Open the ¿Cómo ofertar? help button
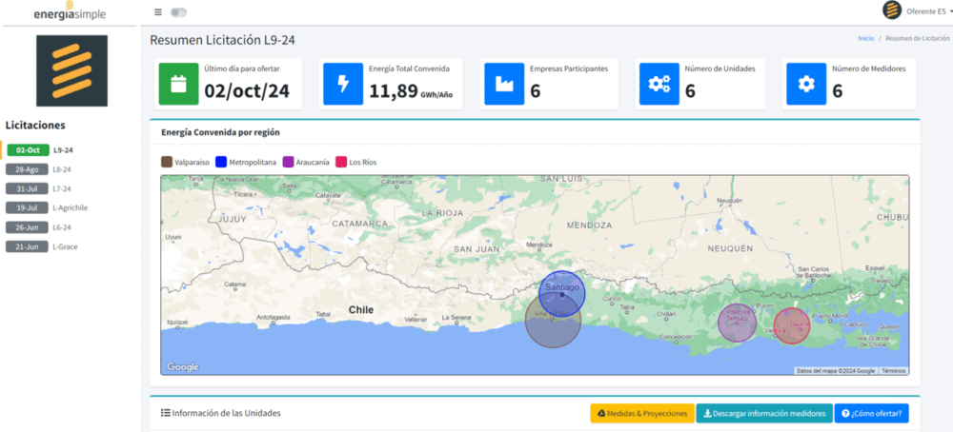This screenshot has height=432, width=953. (873, 414)
